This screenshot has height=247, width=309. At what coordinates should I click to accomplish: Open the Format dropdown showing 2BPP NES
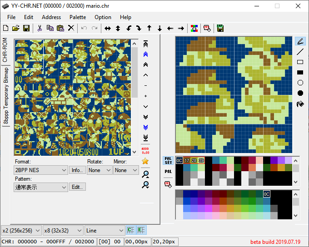pyautogui.click(x=41, y=170)
